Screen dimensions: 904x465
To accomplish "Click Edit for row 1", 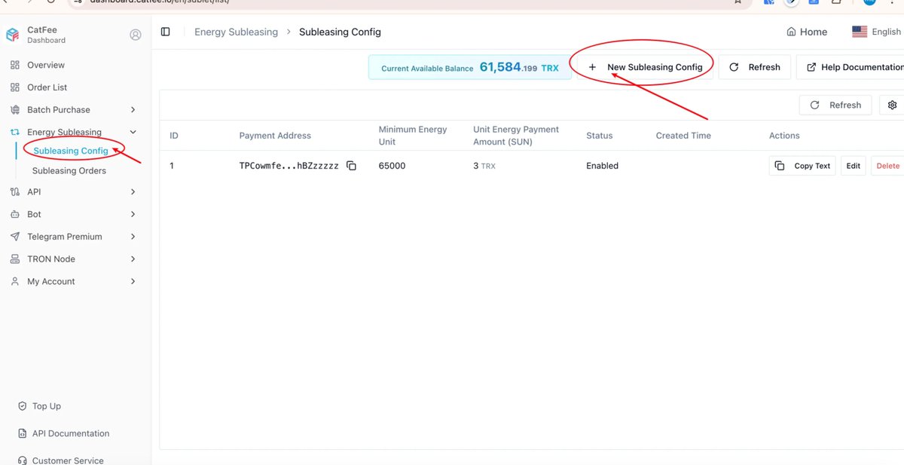I will tap(853, 166).
